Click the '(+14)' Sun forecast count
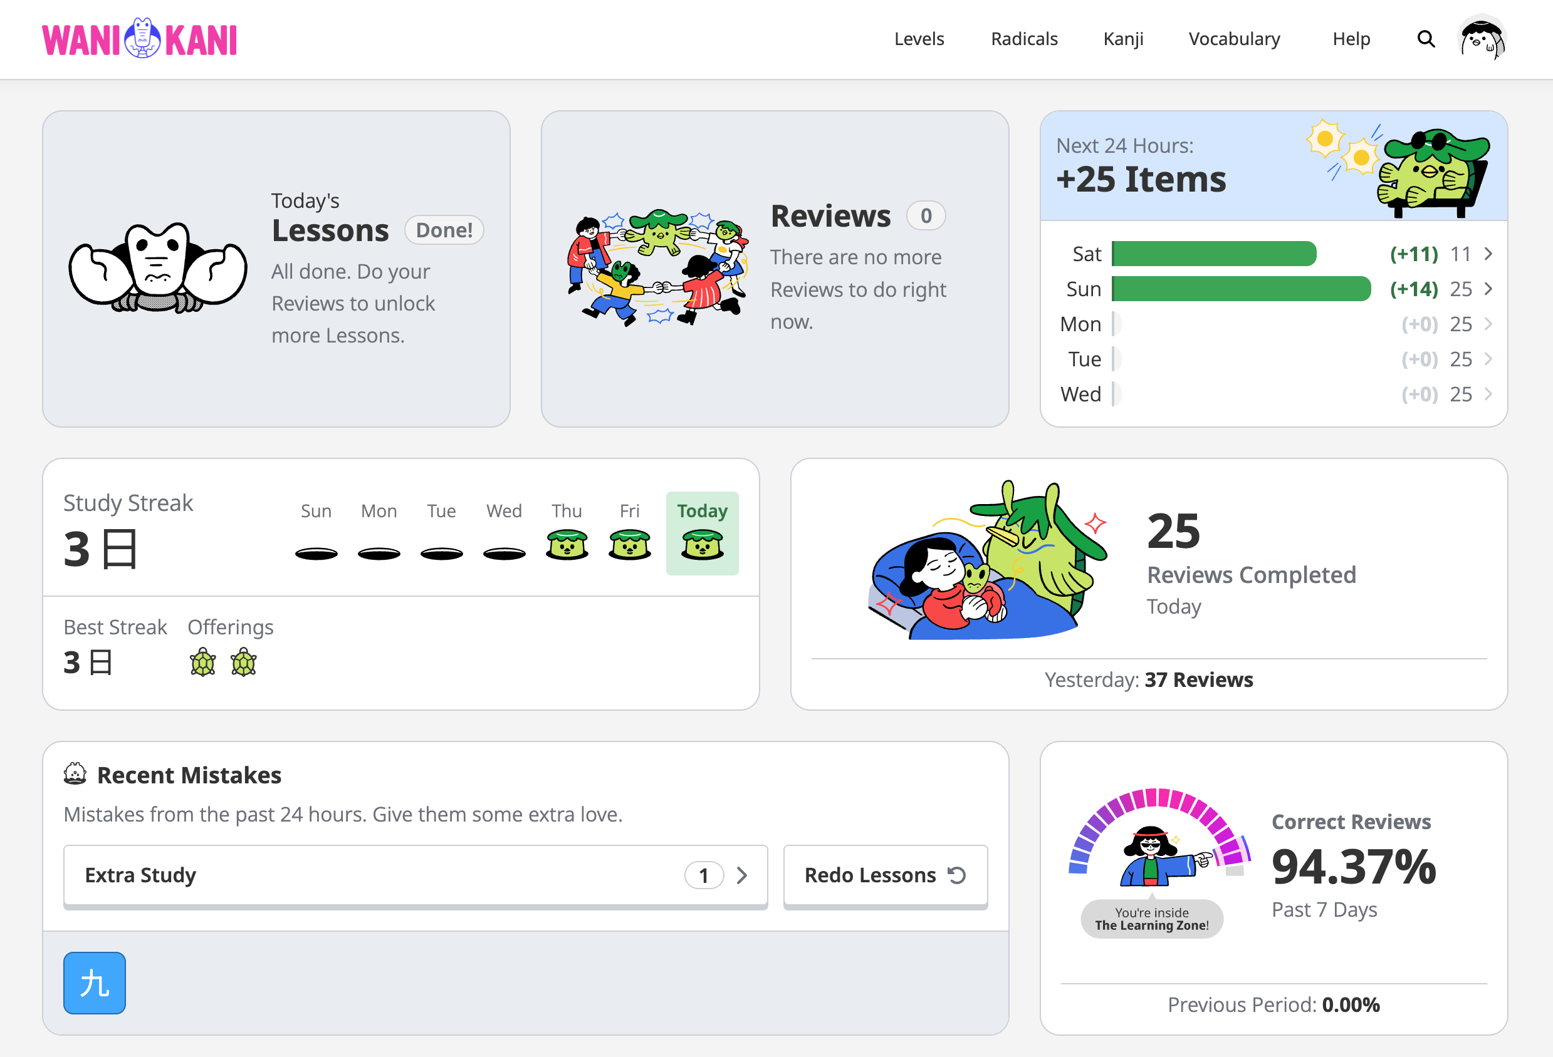 point(1414,289)
